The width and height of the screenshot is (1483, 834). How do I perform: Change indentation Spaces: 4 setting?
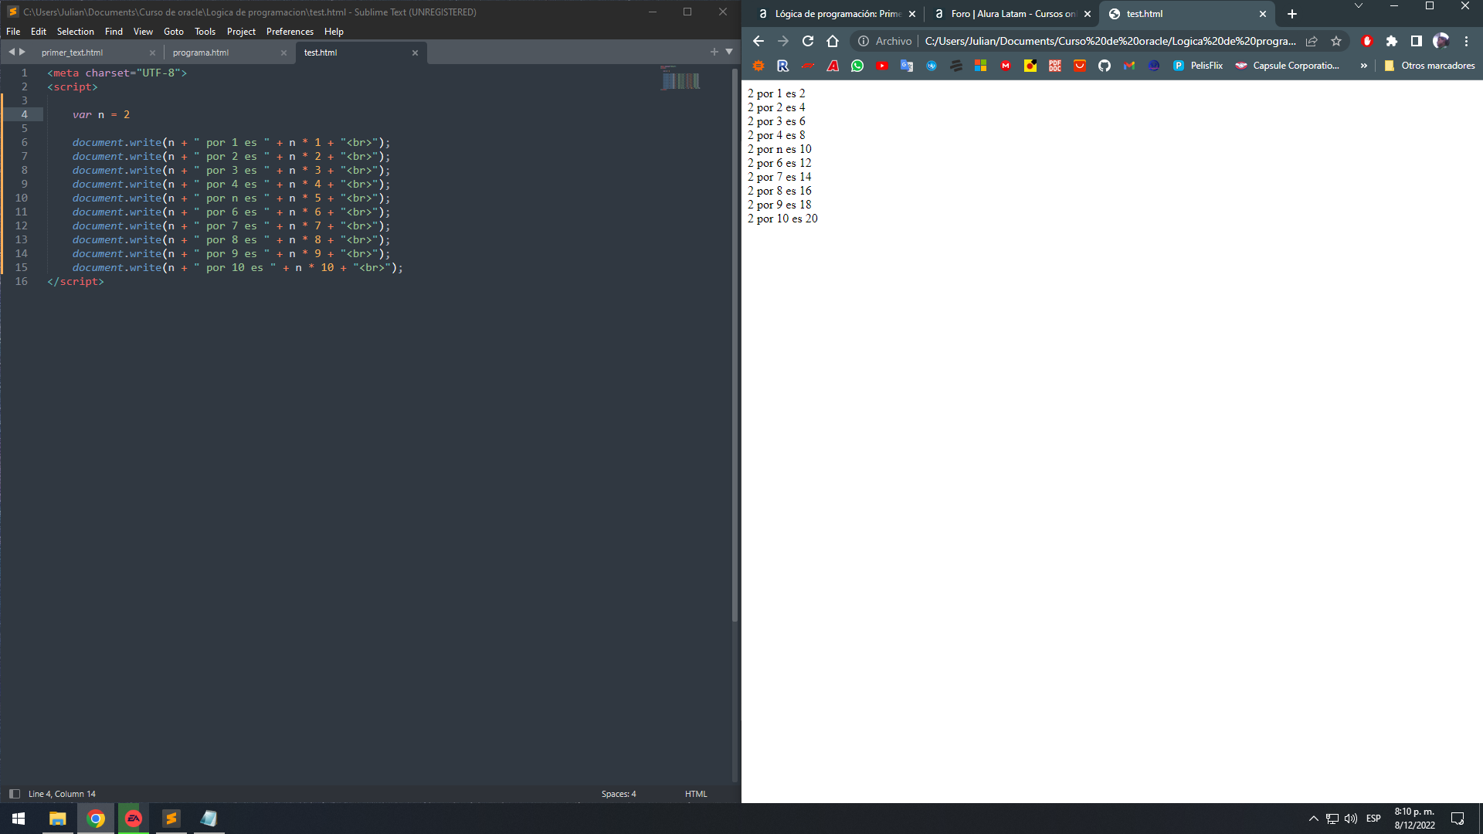pos(619,794)
